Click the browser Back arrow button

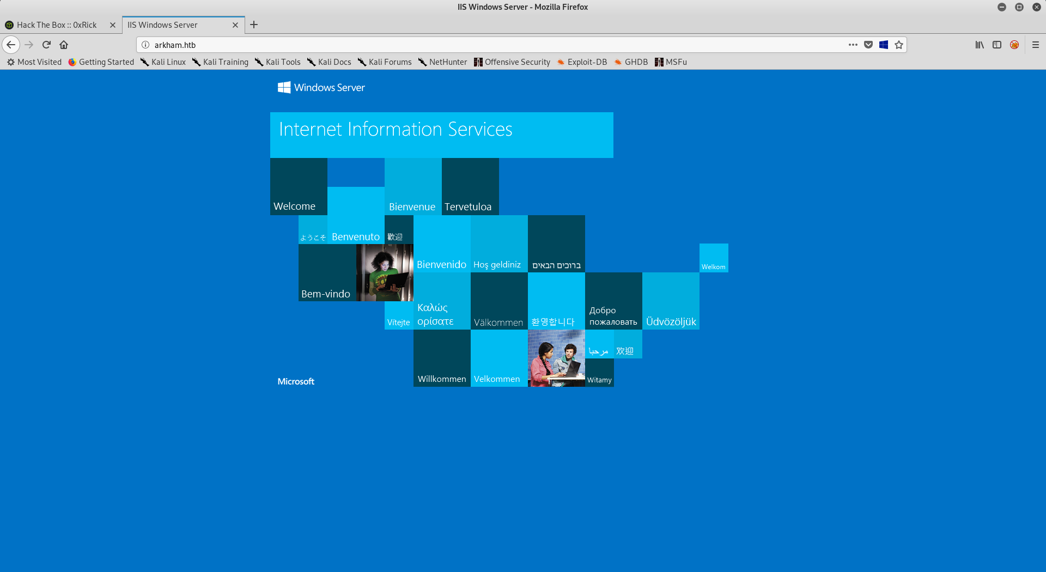pyautogui.click(x=11, y=45)
